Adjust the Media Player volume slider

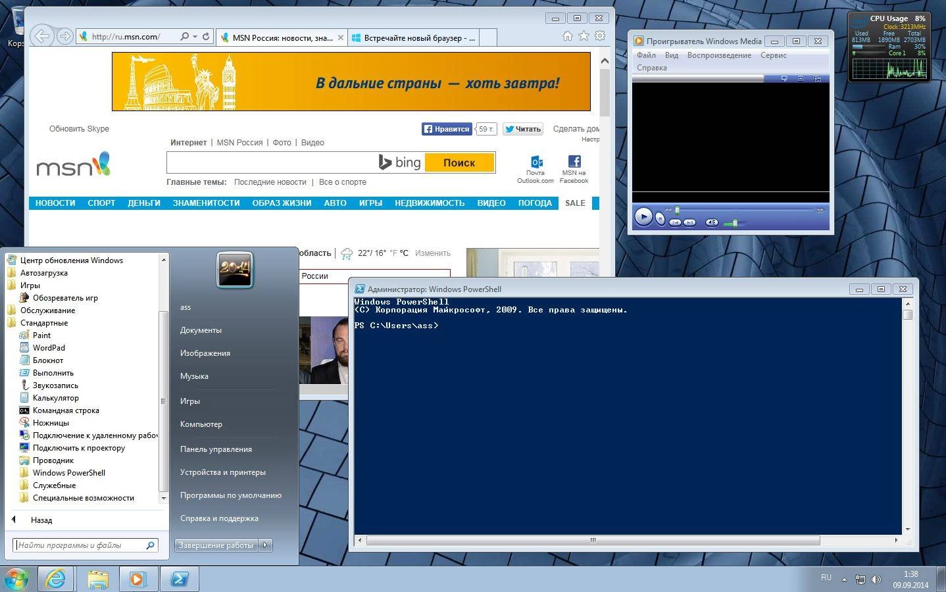click(x=735, y=223)
